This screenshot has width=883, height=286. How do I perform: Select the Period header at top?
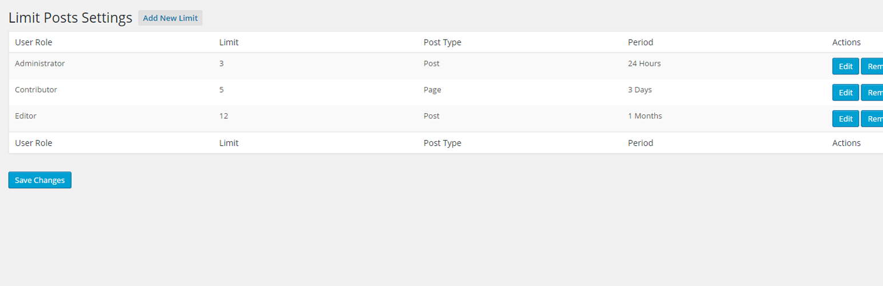(641, 42)
